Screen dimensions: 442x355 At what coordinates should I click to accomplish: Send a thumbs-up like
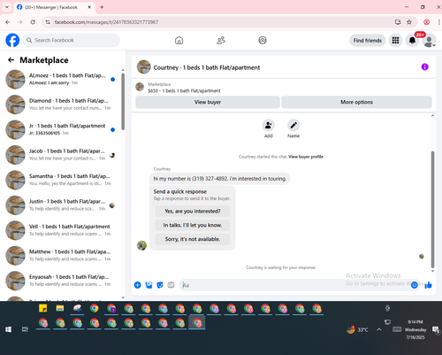[x=428, y=285]
